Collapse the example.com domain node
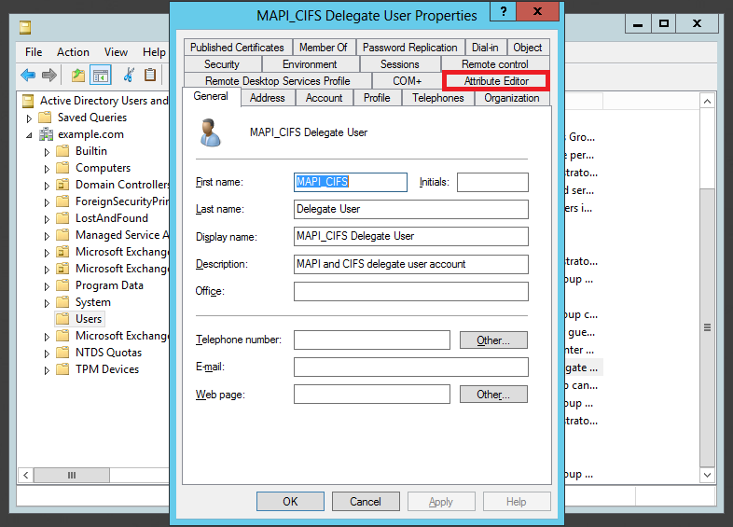Viewport: 733px width, 527px height. point(29,135)
